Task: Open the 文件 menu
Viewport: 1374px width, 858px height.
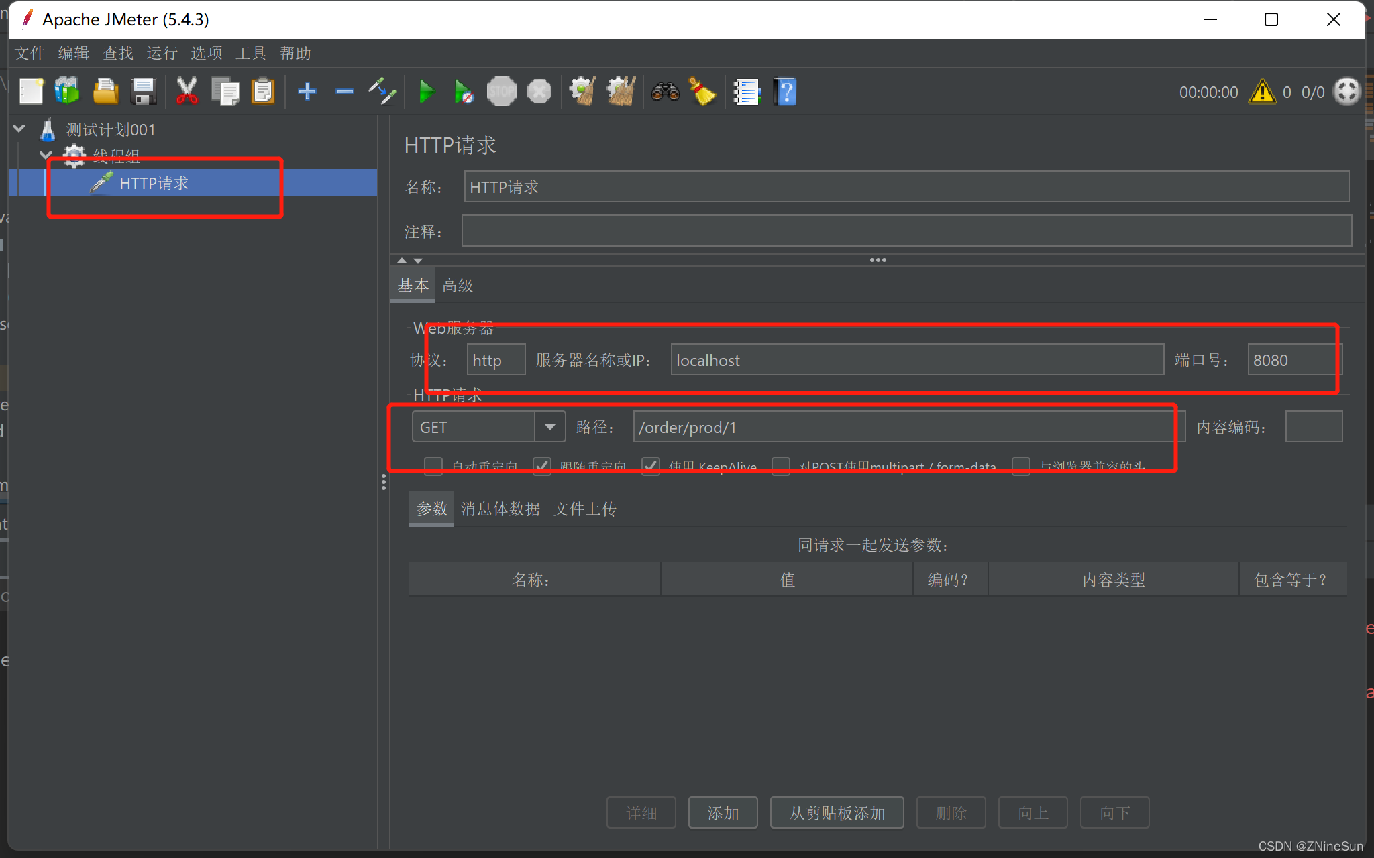Action: click(30, 53)
